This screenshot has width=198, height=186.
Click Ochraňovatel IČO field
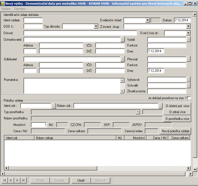coord(110,45)
